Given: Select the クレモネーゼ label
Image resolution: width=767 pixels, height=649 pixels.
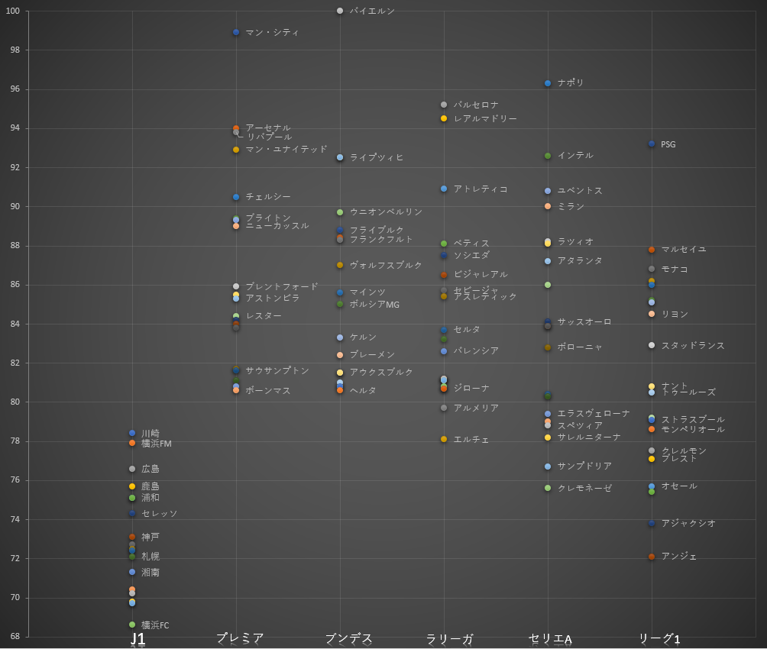Looking at the screenshot, I should click(584, 488).
